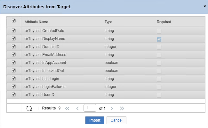
Task: Click the refresh results icon
Action: [x=29, y=108]
